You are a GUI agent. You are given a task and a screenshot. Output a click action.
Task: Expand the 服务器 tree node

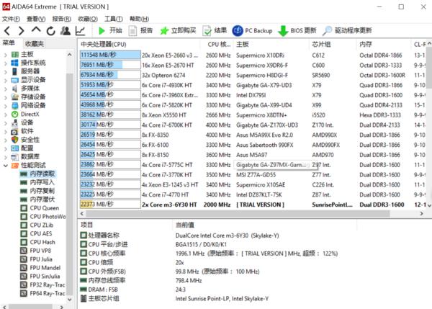coord(6,72)
